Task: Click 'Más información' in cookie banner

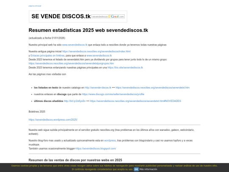Action: point(148,169)
